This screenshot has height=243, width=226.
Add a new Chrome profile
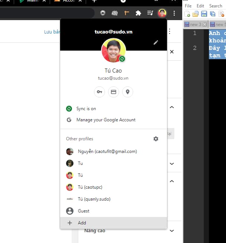pyautogui.click(x=114, y=223)
